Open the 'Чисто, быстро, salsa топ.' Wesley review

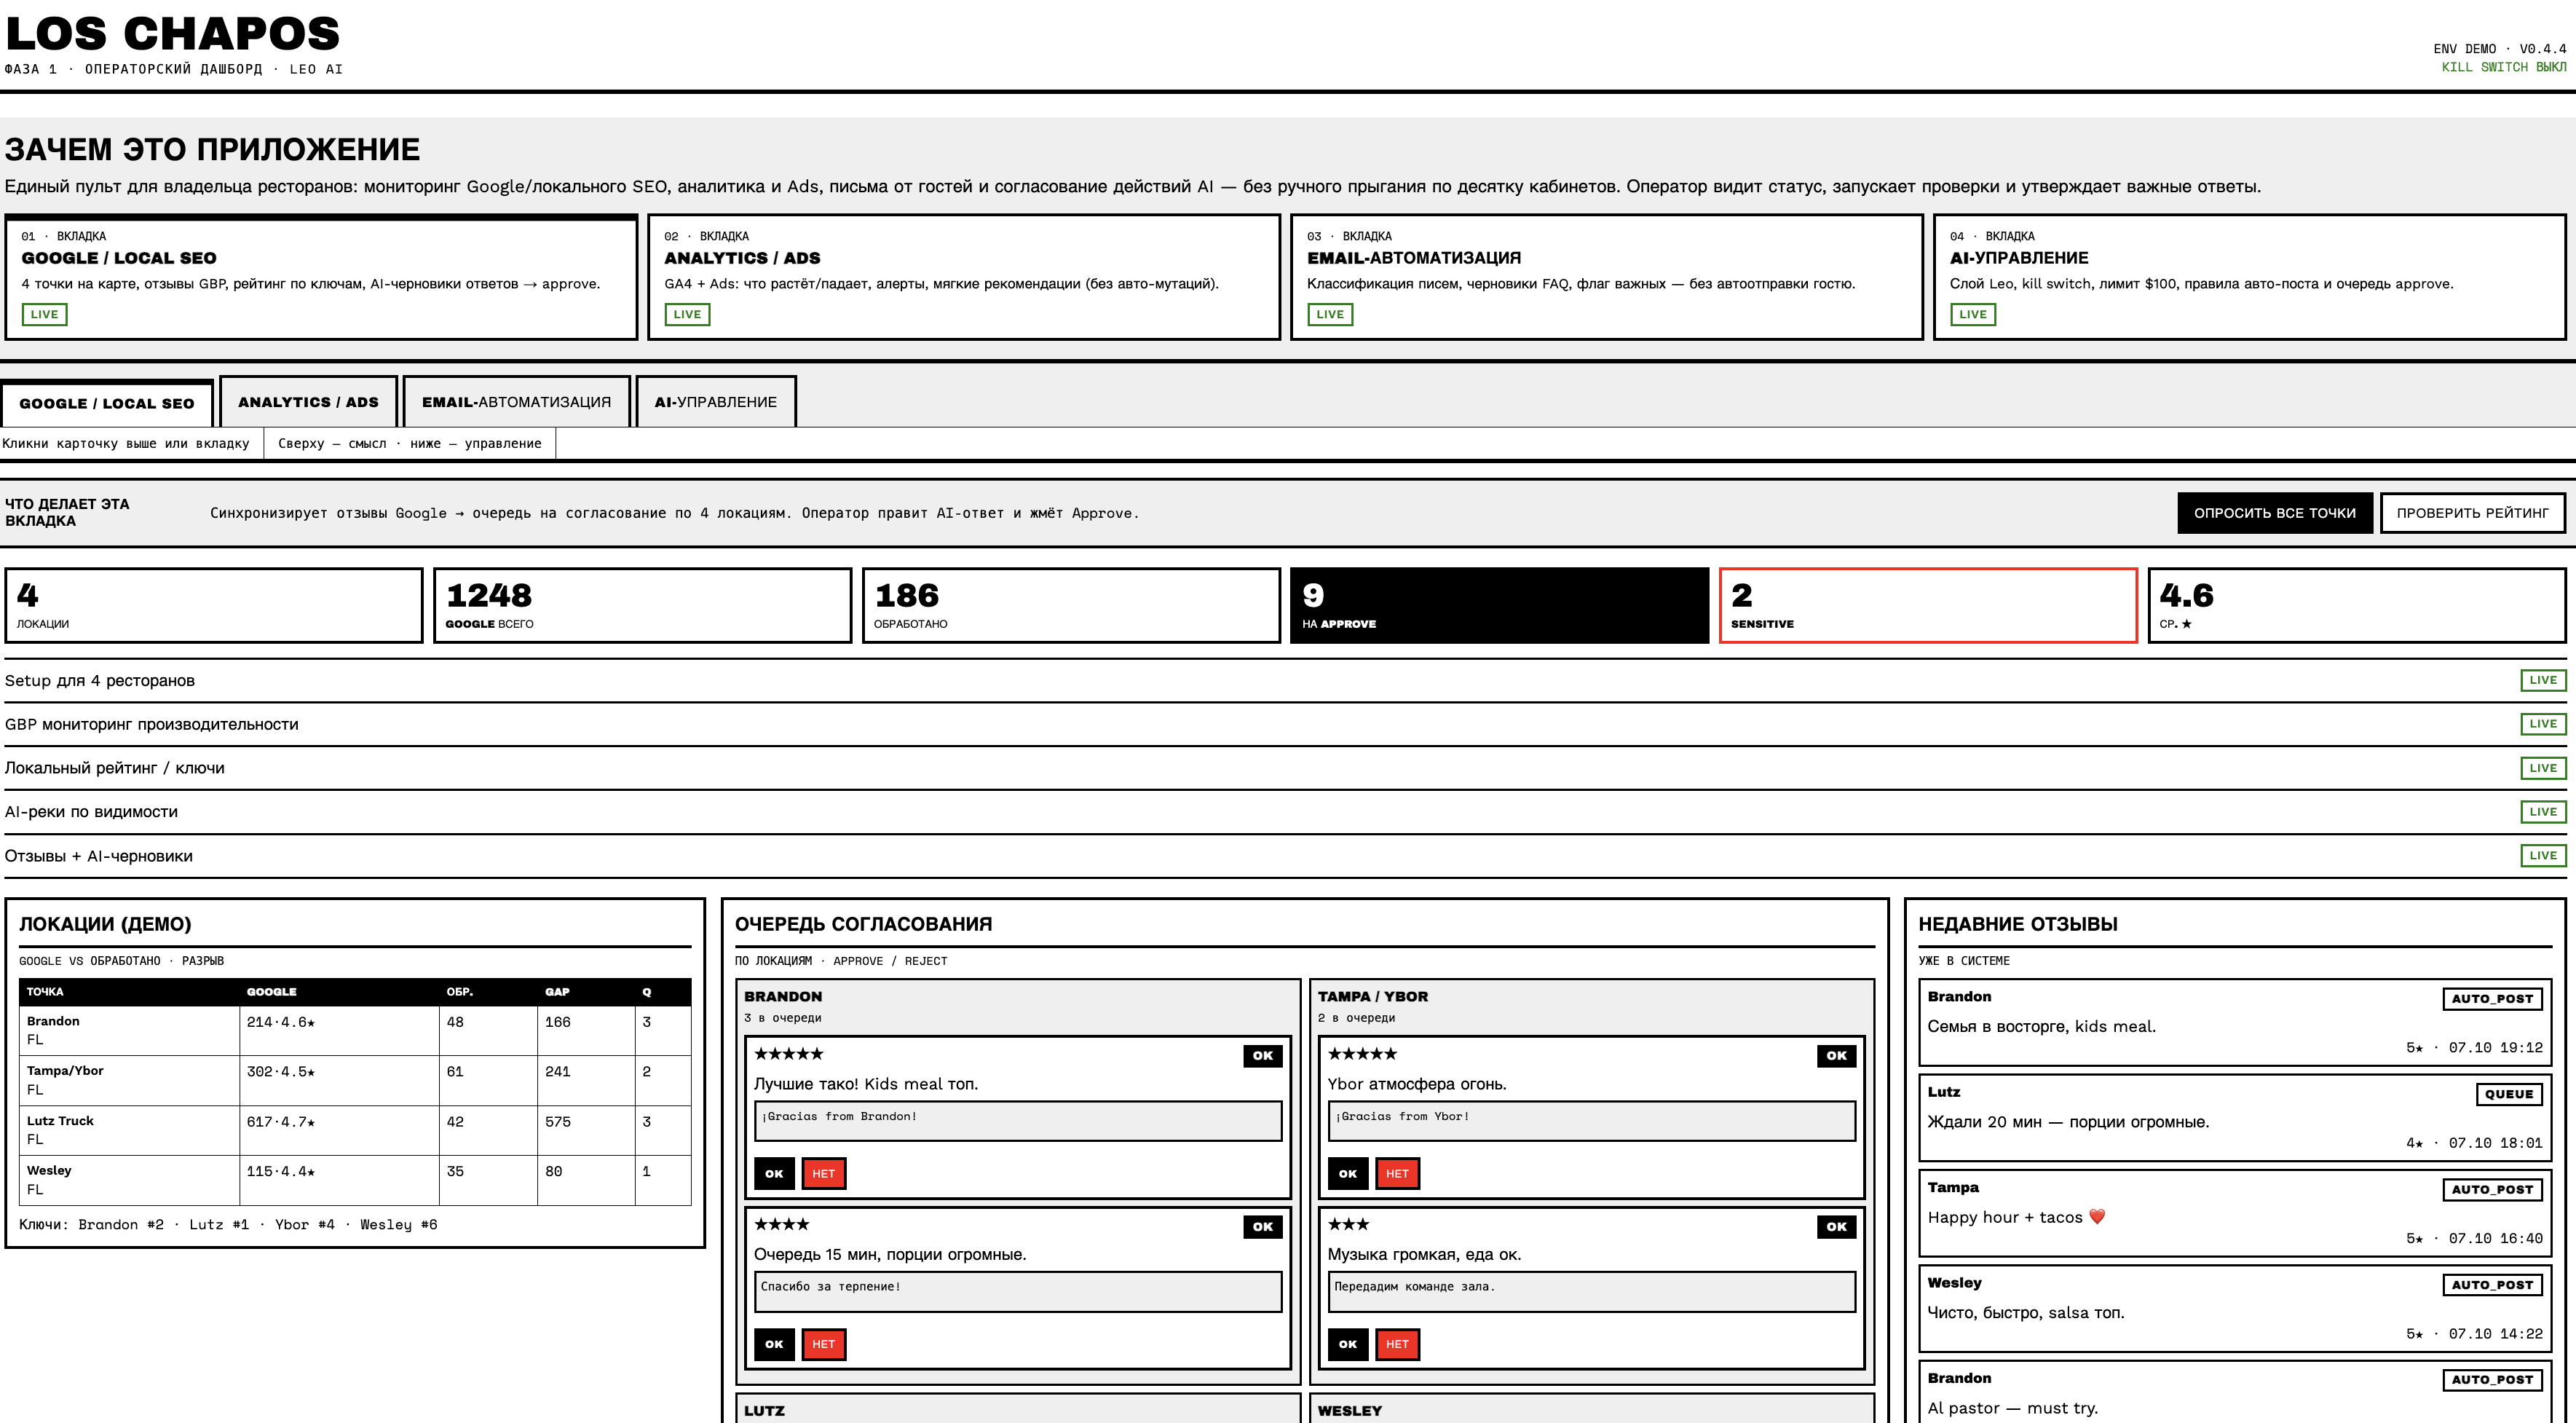(2235, 1307)
